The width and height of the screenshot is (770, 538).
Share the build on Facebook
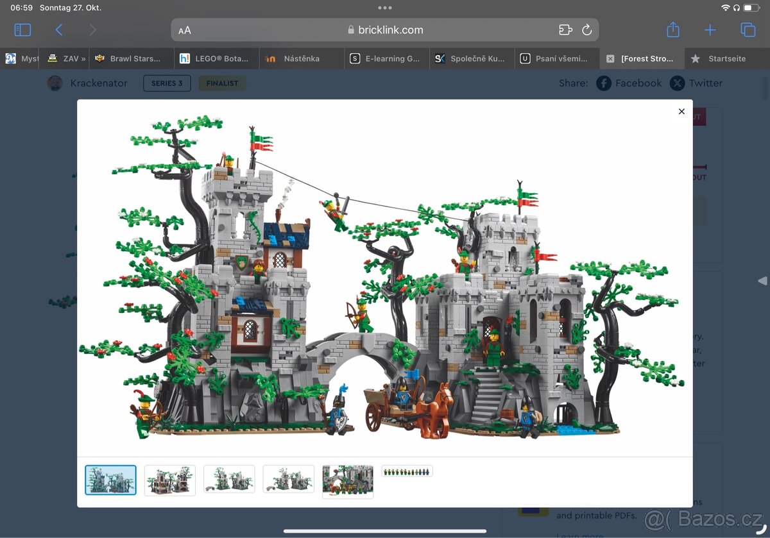pyautogui.click(x=629, y=83)
